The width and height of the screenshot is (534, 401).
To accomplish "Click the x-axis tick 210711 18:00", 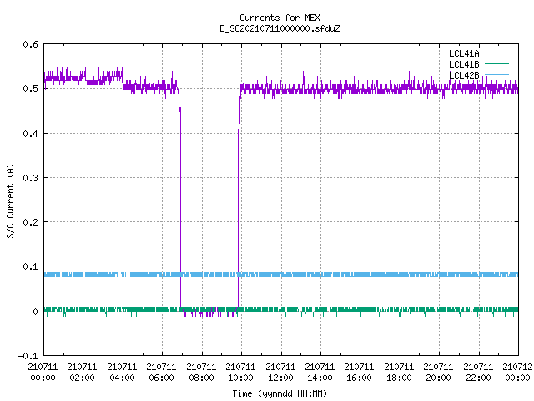I will (399, 373).
